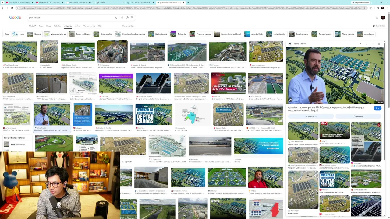Close the image preview panel
This screenshot has height=219, width=390.
point(379,44)
